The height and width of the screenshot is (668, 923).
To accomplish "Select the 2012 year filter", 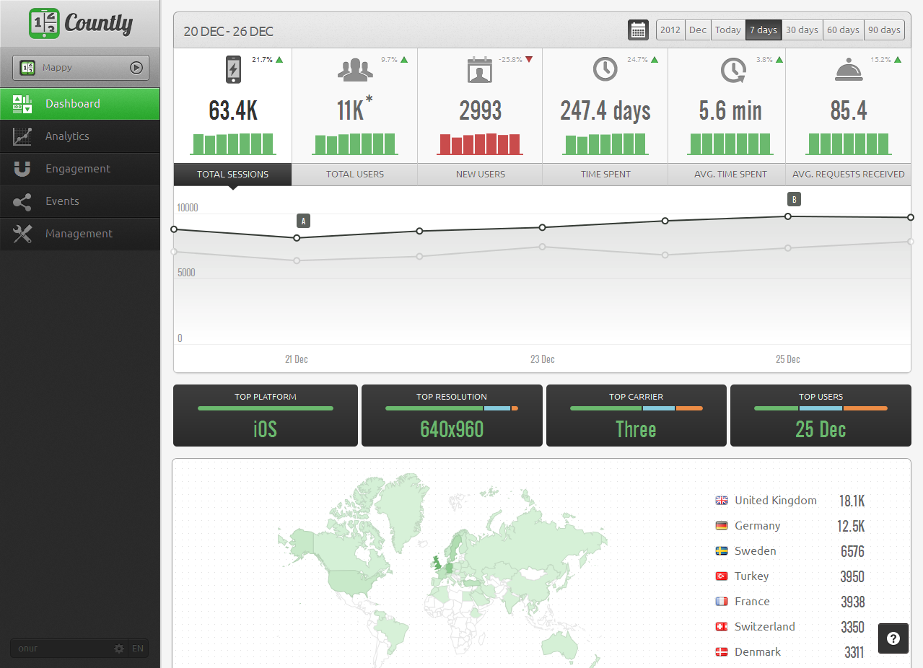I will [670, 30].
